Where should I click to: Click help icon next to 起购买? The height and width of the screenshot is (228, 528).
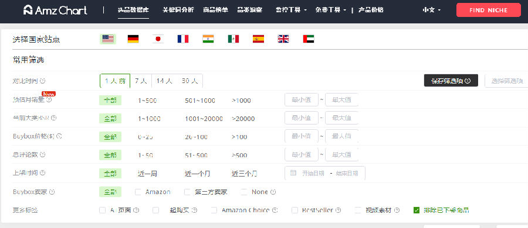click(194, 210)
